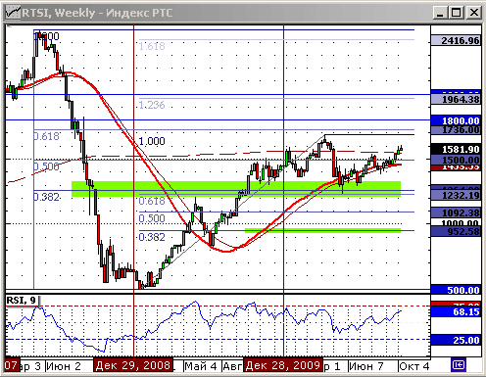Click the chart icon in title bar

pyautogui.click(x=13, y=13)
